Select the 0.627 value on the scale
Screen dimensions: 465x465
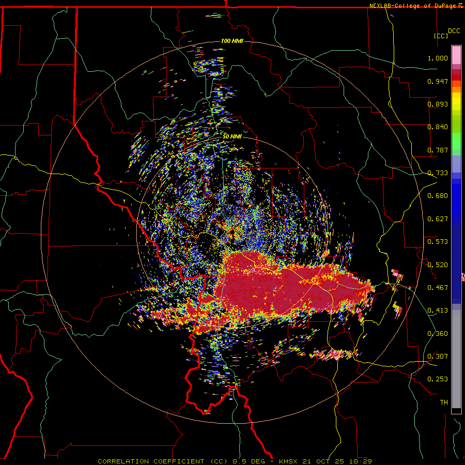(x=438, y=219)
